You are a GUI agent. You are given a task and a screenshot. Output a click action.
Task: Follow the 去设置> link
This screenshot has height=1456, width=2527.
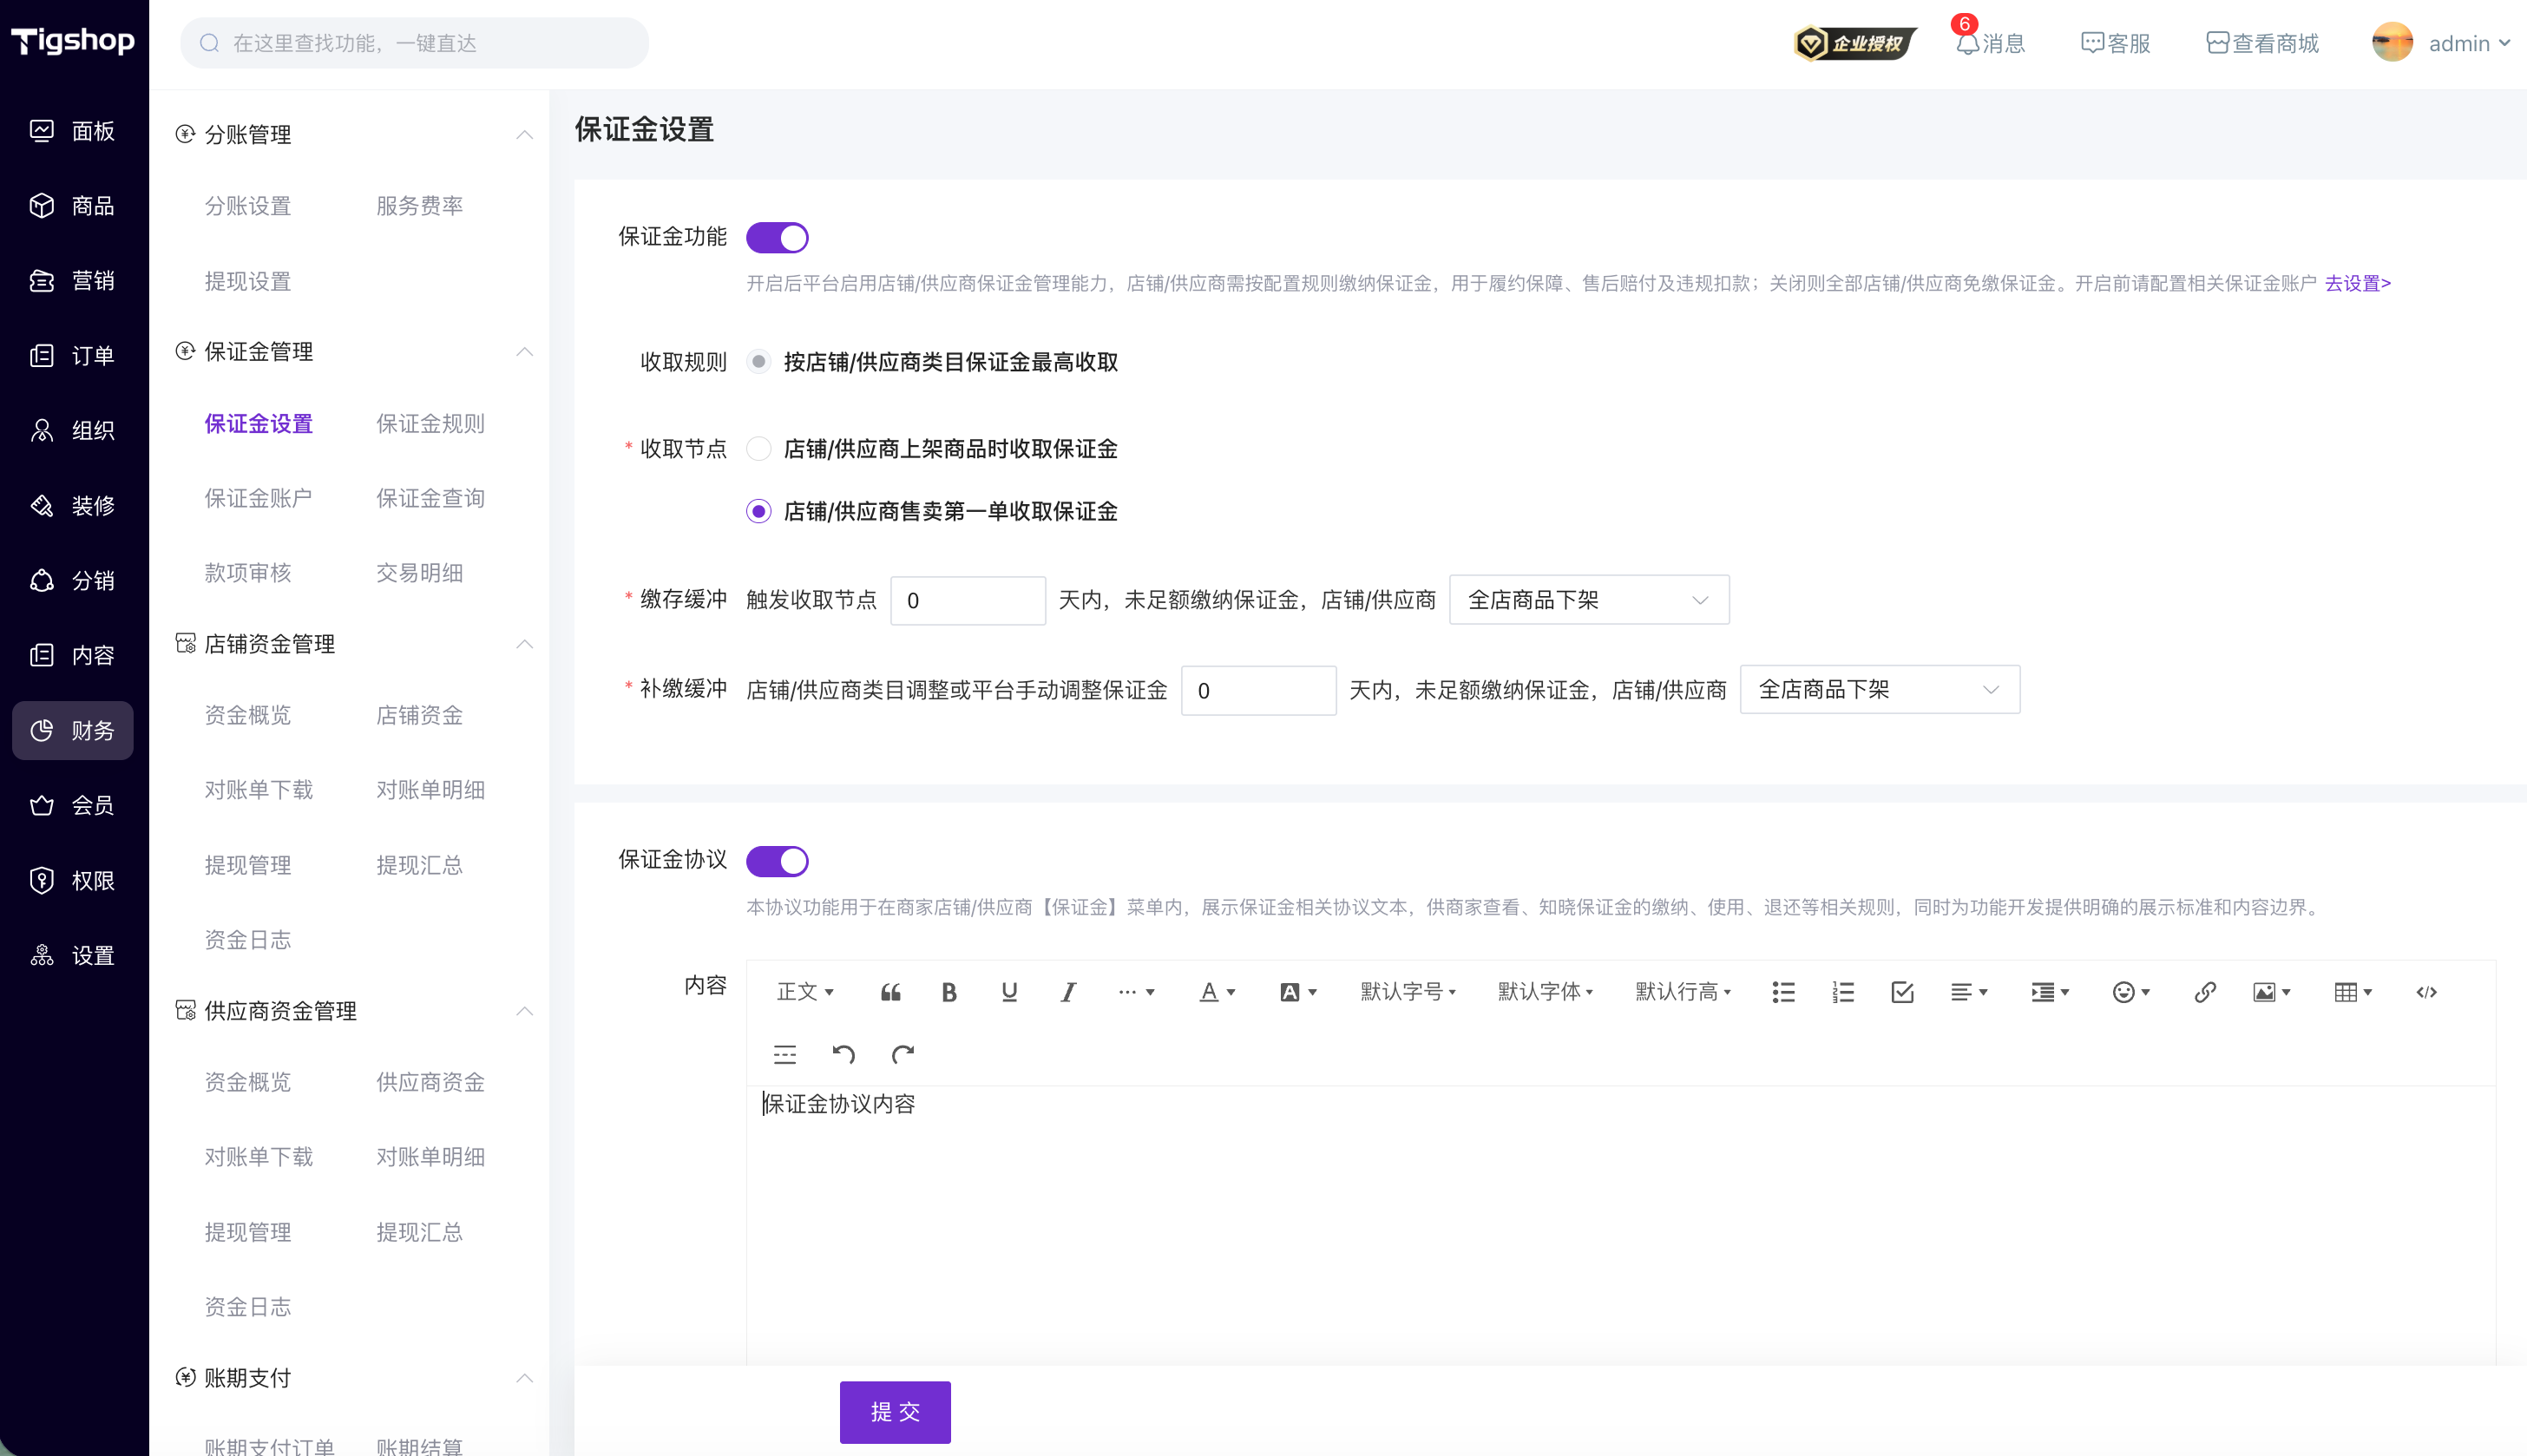click(x=2357, y=284)
